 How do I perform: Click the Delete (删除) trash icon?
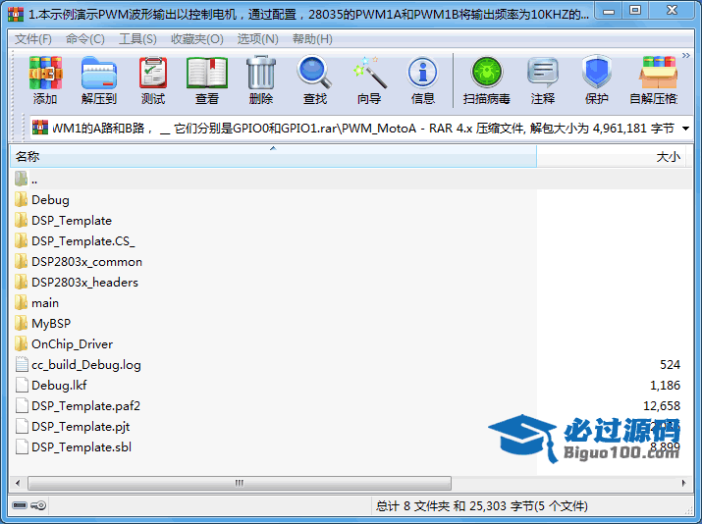click(261, 79)
